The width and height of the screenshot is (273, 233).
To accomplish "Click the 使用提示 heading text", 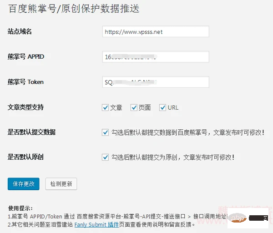I will [20, 208].
